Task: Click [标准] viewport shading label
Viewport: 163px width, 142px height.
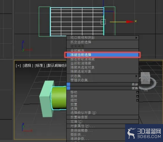Action: [x=40, y=66]
